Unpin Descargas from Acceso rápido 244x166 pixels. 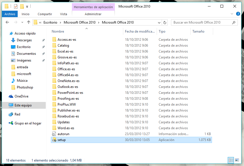click(x=43, y=40)
